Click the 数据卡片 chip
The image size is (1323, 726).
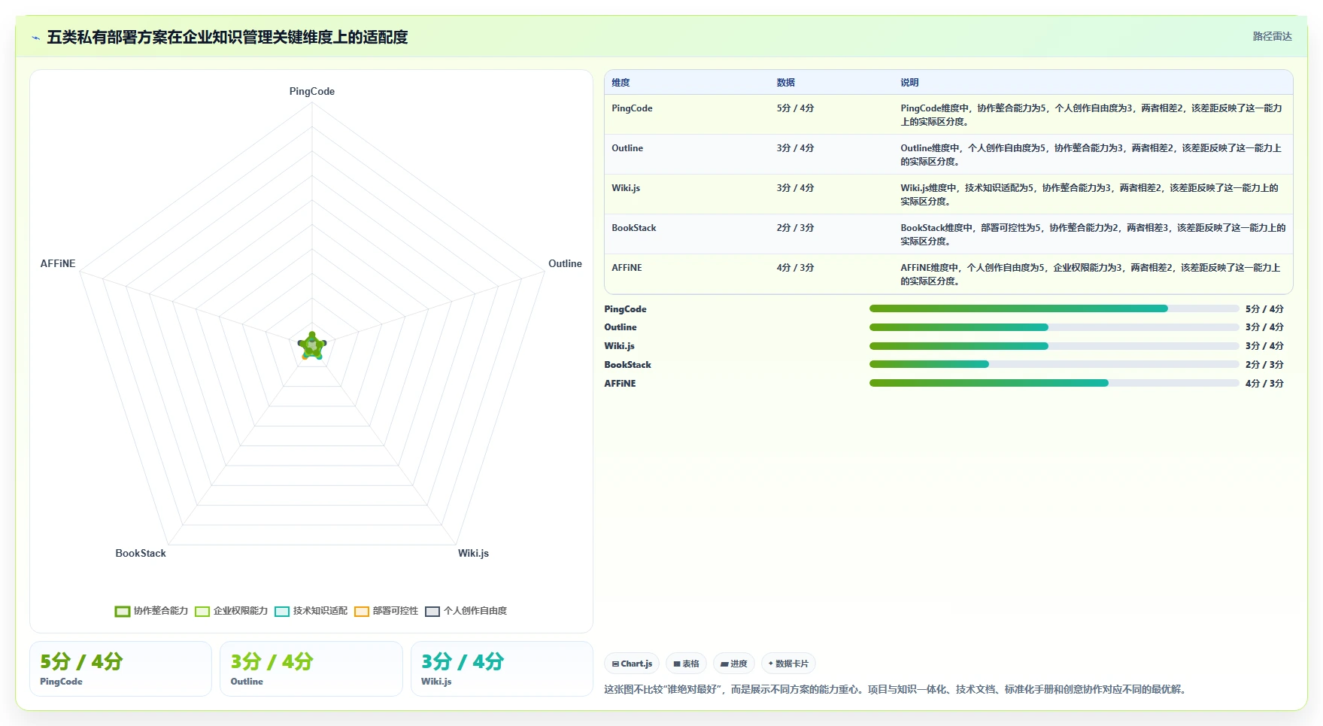(788, 664)
